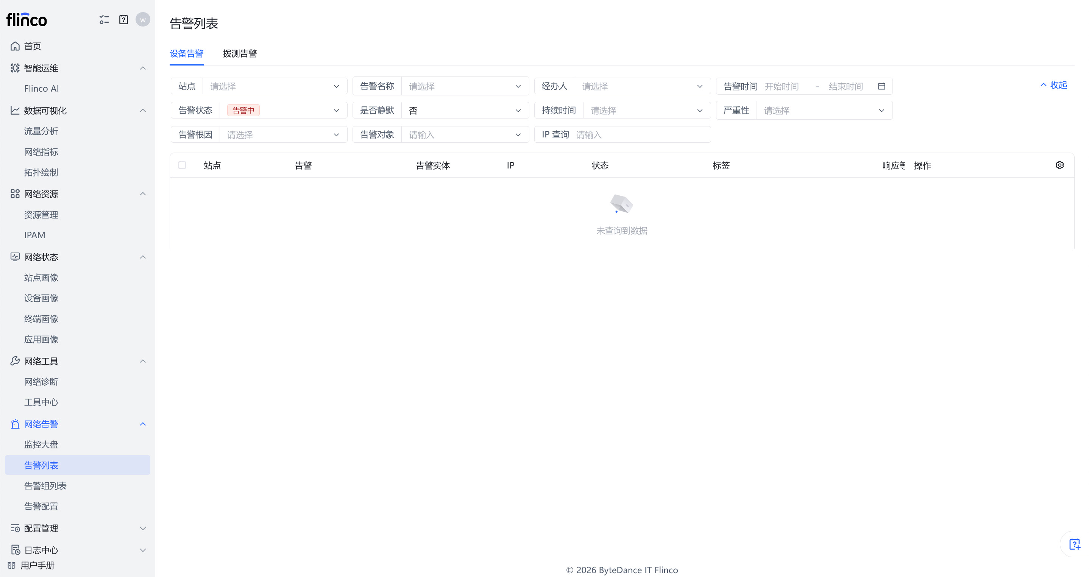
Task: Open the help question-mark icon in sidebar header
Action: [123, 19]
